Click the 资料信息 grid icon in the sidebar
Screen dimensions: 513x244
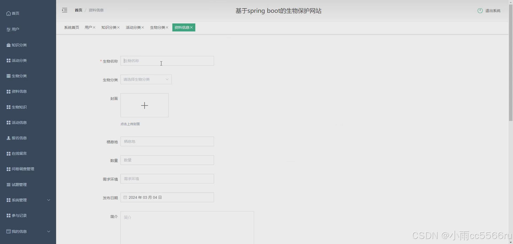pyautogui.click(x=9, y=91)
